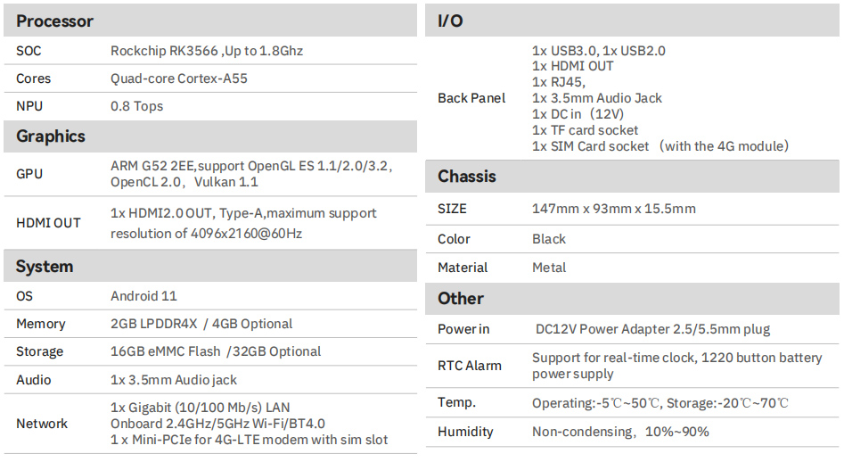844x462 pixels.
Task: Click the Network row label
Action: pyautogui.click(x=42, y=424)
